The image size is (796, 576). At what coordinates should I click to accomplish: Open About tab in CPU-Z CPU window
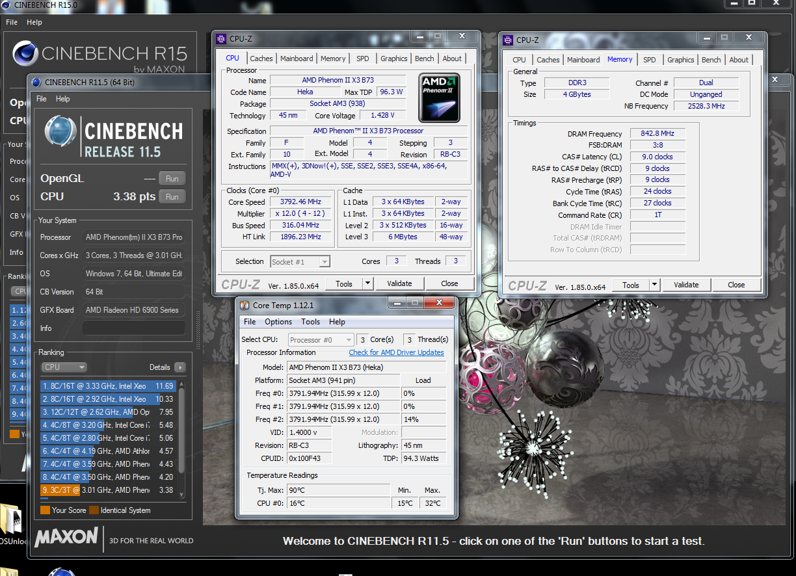[x=452, y=59]
